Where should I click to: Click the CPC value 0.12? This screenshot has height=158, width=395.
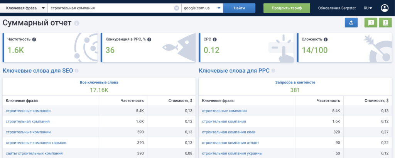pyautogui.click(x=212, y=50)
